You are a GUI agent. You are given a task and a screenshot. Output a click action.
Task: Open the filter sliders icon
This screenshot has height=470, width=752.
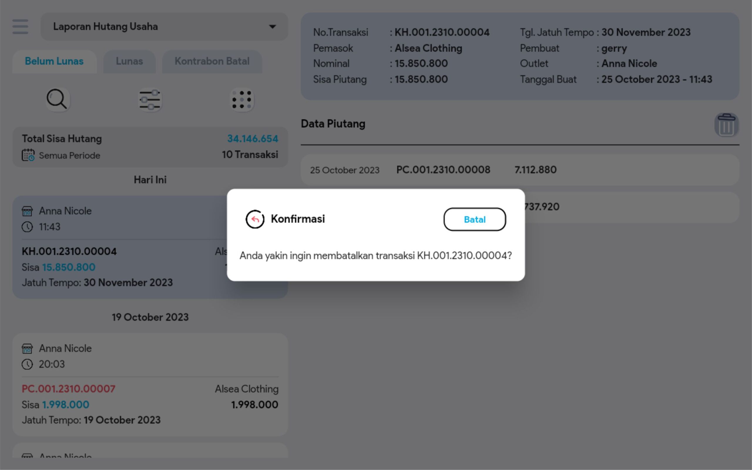pyautogui.click(x=150, y=100)
